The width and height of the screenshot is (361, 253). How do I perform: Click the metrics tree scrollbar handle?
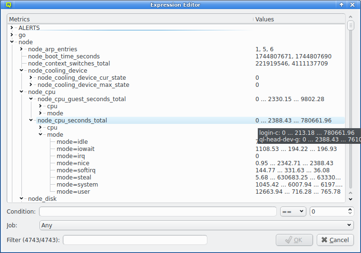point(351,25)
